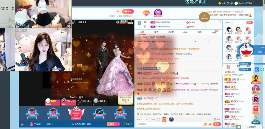Open the ranking help question-mark icon
265x129 pixels.
click(x=220, y=22)
